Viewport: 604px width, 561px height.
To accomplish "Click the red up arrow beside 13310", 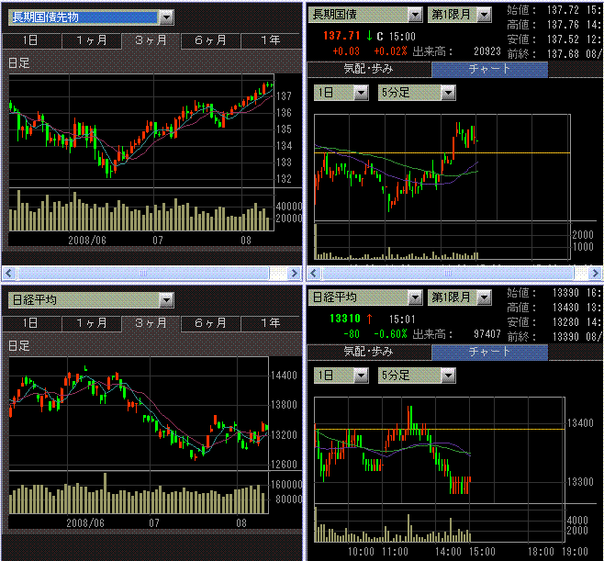I will (369, 319).
